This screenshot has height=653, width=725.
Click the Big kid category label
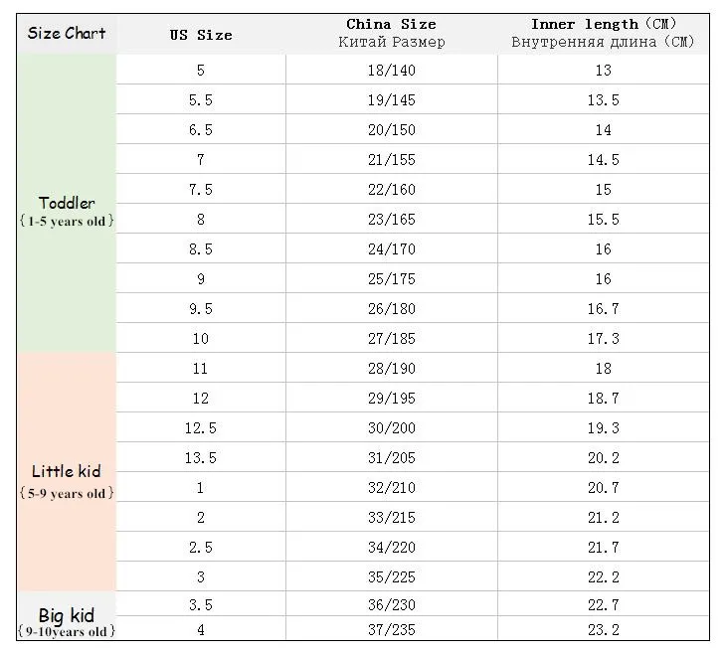click(67, 616)
